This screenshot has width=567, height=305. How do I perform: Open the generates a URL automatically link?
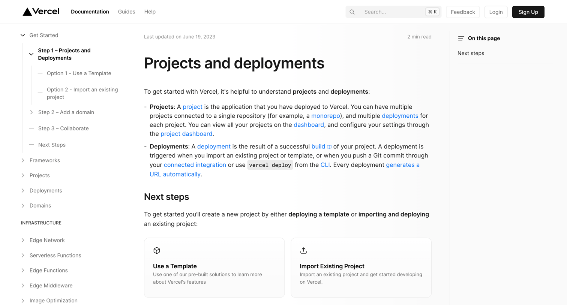[403, 165]
